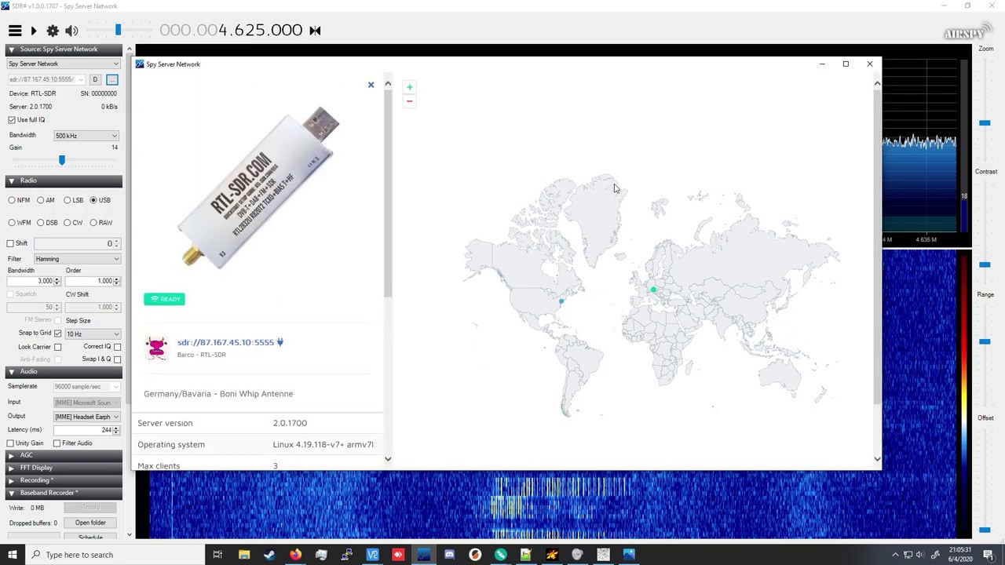Open Windows Start menu
The height and width of the screenshot is (565, 1005).
(x=12, y=555)
